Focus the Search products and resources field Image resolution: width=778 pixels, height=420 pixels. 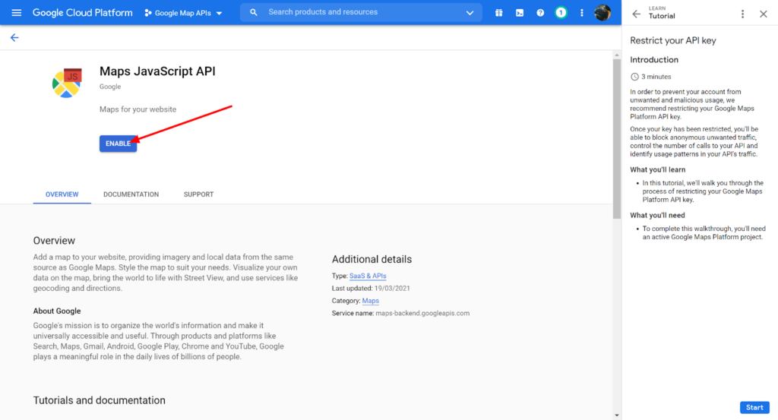[361, 12]
